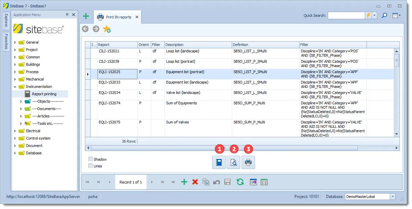Click the print preview magnifier button
This screenshot has width=412, height=209.
[233, 163]
